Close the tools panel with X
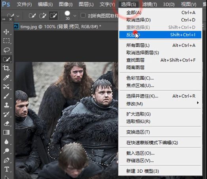This screenshot has height=179, width=207. tap(11, 19)
